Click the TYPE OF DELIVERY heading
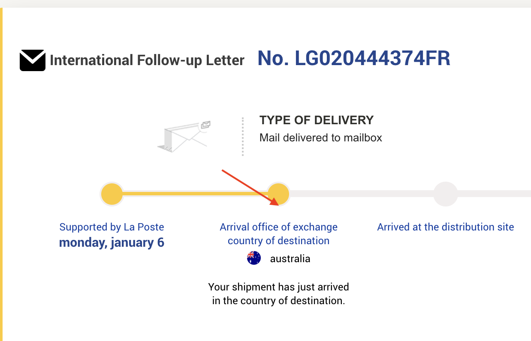The image size is (531, 341). pyautogui.click(x=317, y=120)
